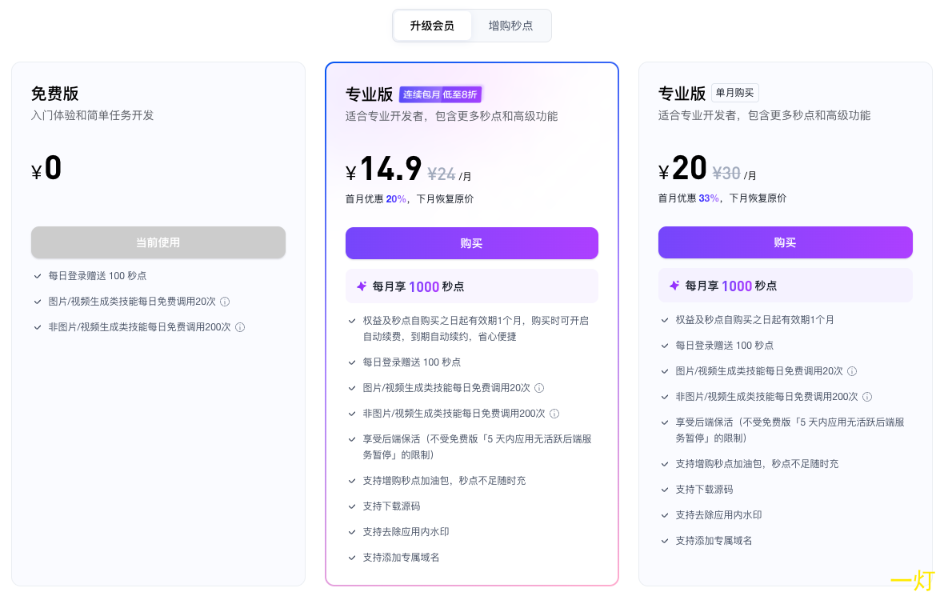This screenshot has height=592, width=936.
Task: Click the disabled 当前使用 button
Action: [158, 242]
